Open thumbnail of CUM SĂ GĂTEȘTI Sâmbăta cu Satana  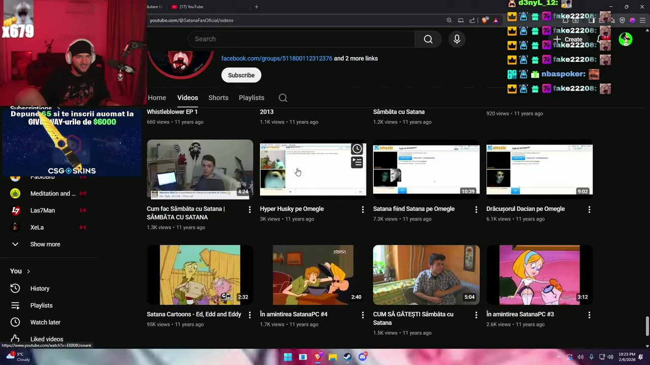427,275
